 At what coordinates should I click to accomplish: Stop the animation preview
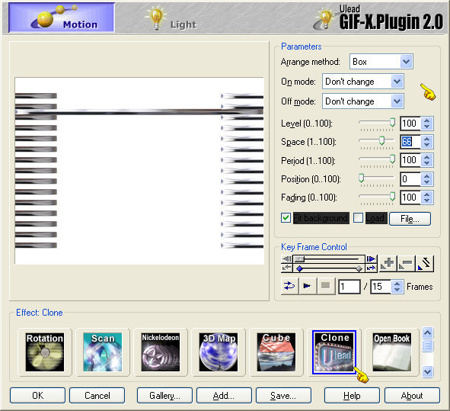[326, 286]
